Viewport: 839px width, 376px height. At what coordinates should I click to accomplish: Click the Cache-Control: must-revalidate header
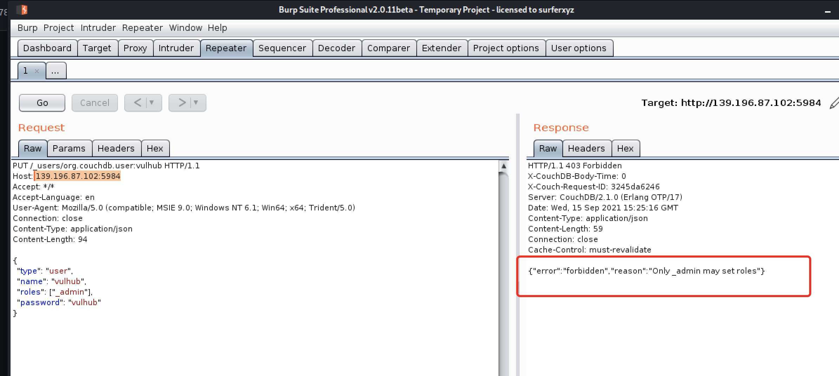click(590, 250)
